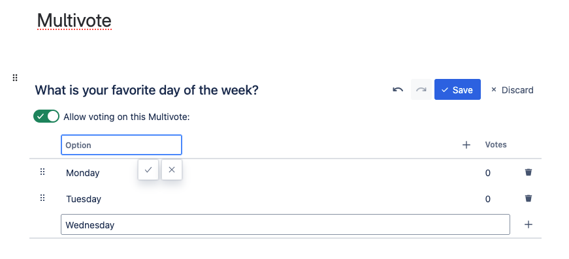Select the Monday option text
This screenshot has height=259, width=569.
point(83,173)
